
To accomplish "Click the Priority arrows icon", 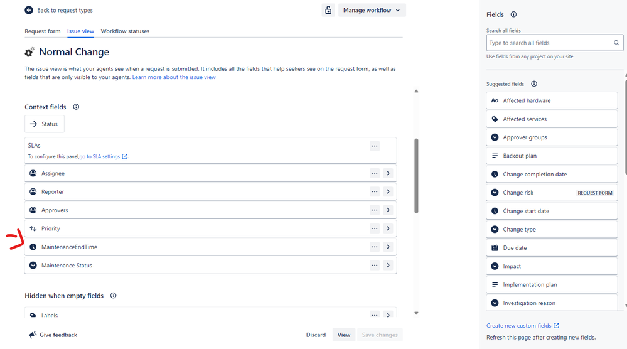I will [33, 228].
